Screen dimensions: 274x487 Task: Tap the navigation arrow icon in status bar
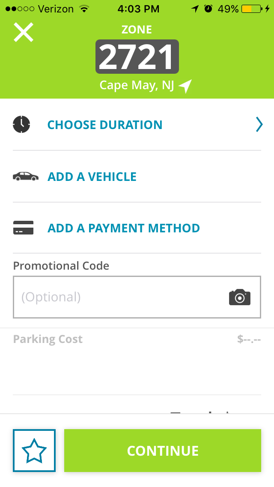coord(194,8)
